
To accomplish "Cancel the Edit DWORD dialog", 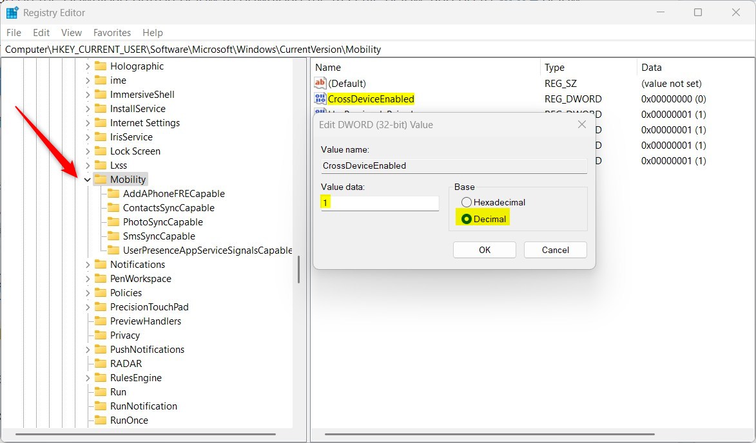I will click(555, 249).
